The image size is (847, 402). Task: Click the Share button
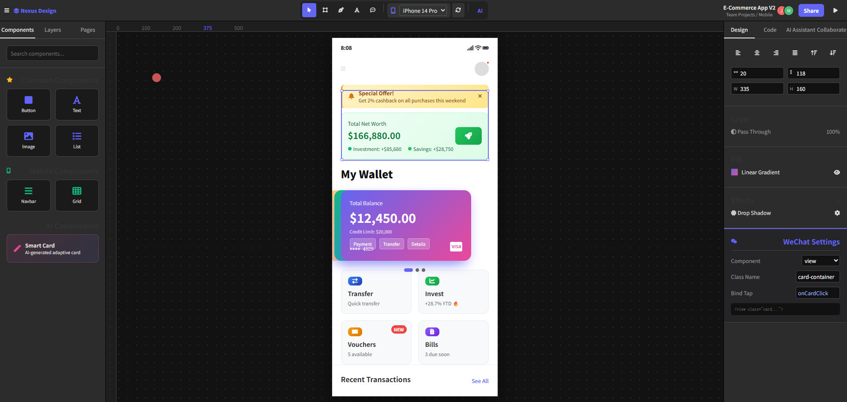click(811, 11)
